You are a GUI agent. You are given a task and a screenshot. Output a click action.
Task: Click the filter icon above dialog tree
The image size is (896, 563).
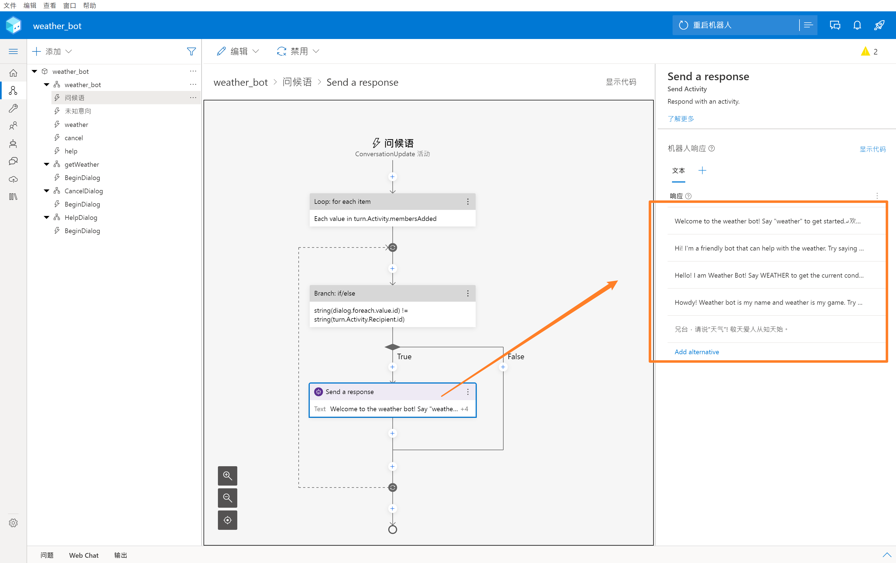191,51
